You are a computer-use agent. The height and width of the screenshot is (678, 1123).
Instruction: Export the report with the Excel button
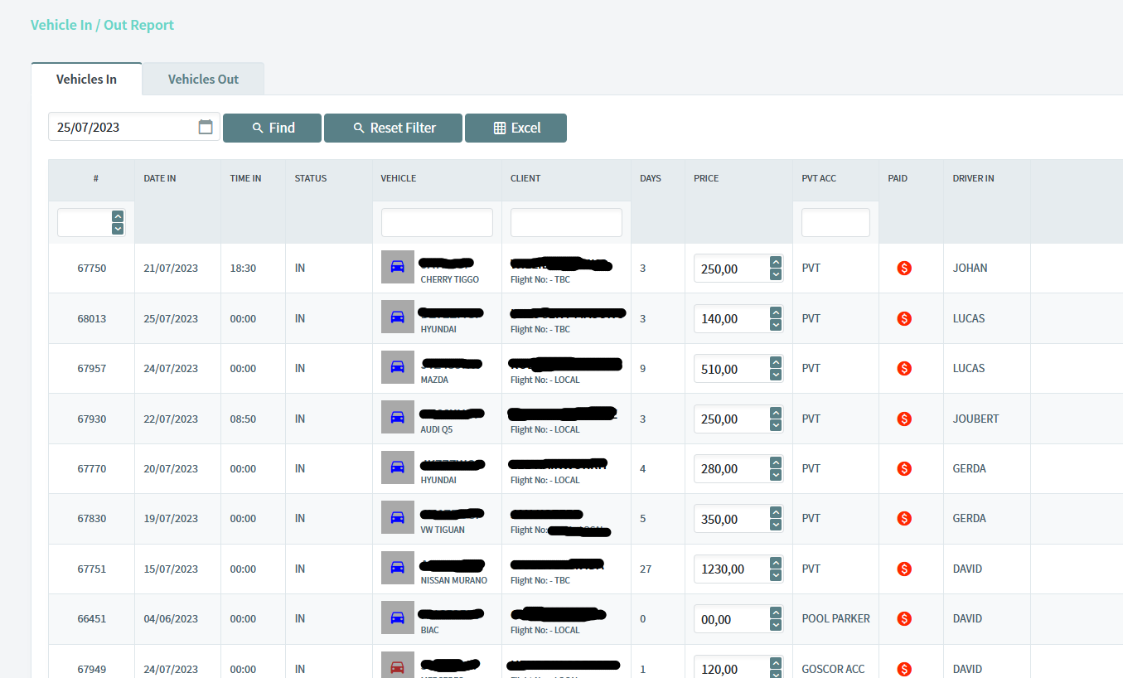point(516,128)
